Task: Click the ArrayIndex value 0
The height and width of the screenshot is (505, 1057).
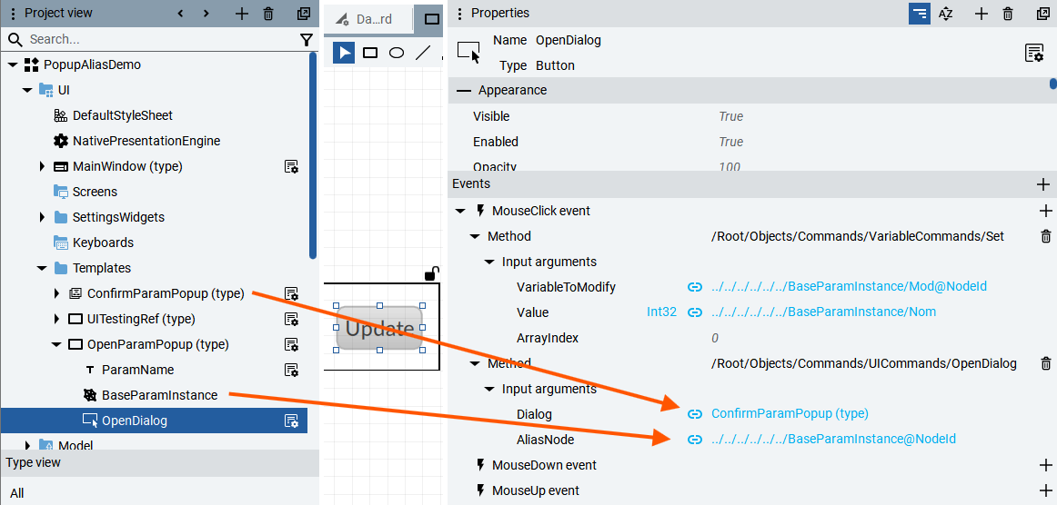Action: [715, 338]
